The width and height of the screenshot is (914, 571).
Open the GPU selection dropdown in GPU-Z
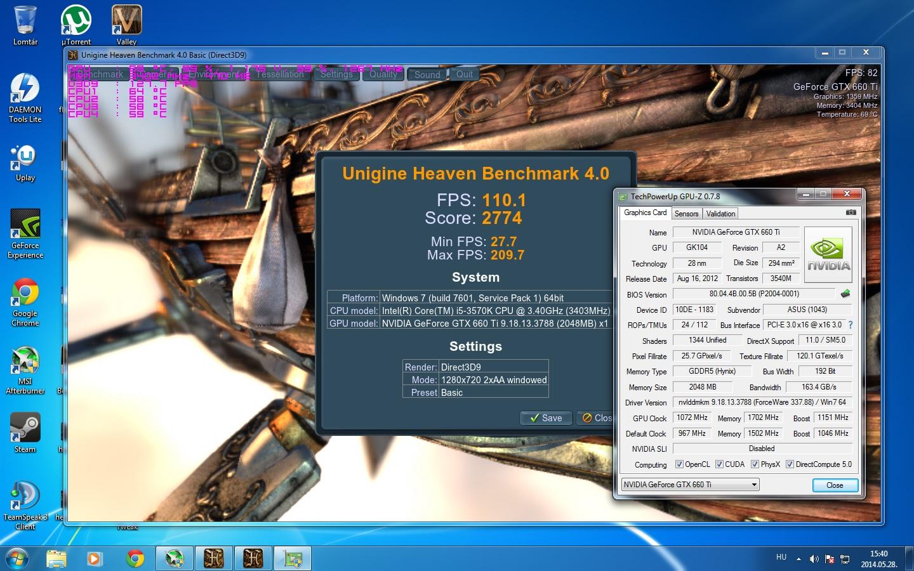click(690, 485)
